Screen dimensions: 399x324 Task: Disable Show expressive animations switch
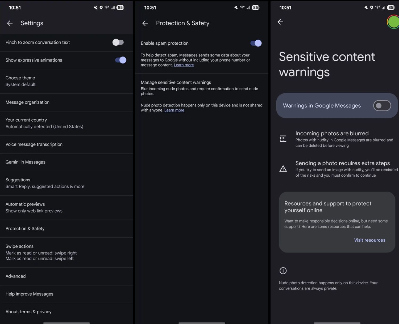[x=121, y=60]
